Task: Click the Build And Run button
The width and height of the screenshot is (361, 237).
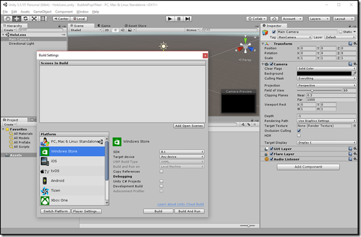Action: [x=189, y=211]
